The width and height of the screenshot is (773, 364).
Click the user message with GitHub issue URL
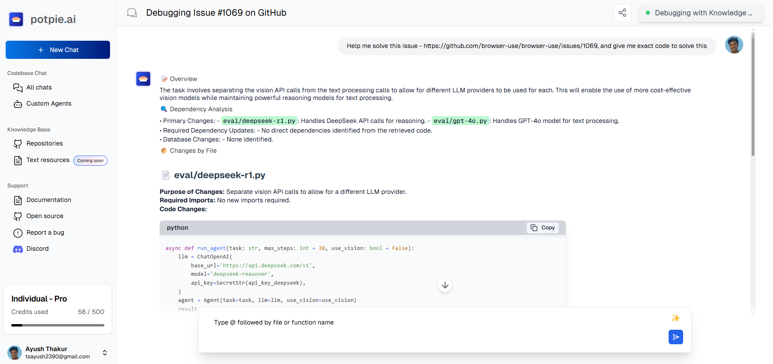pos(527,46)
